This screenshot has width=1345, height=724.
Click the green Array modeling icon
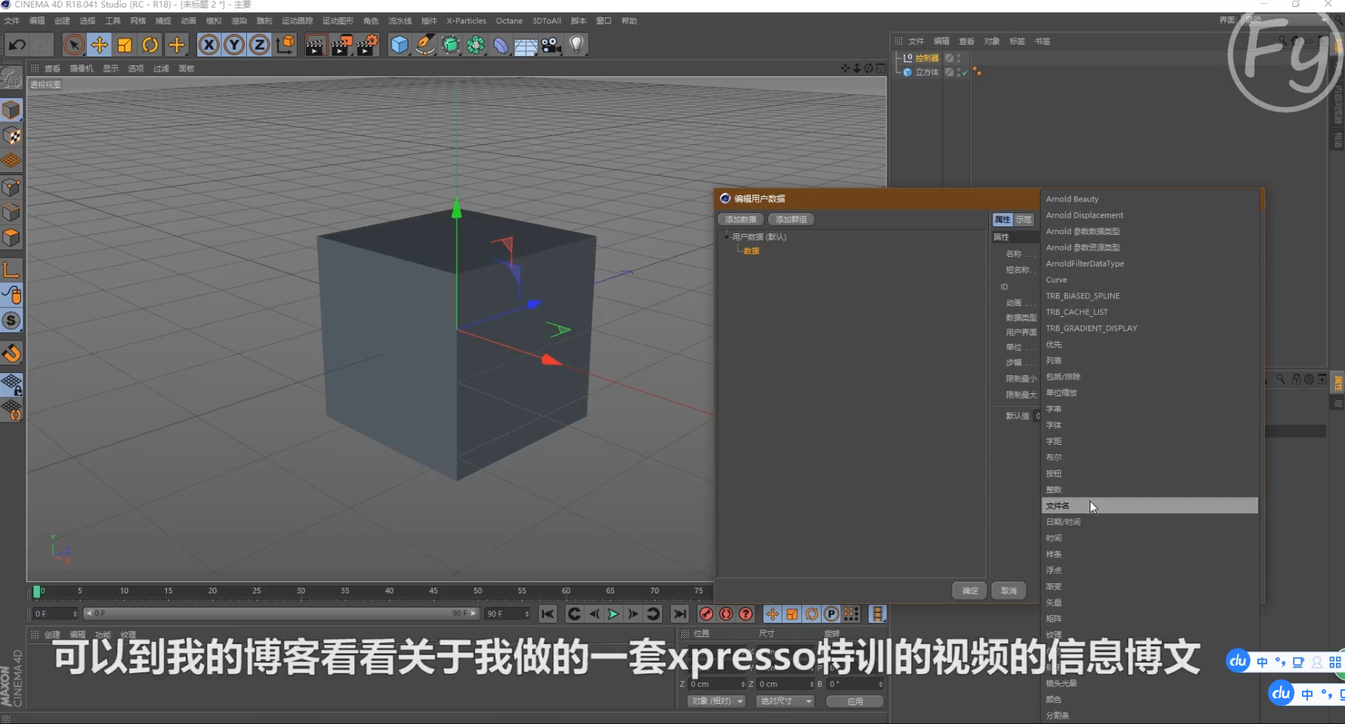pyautogui.click(x=476, y=45)
